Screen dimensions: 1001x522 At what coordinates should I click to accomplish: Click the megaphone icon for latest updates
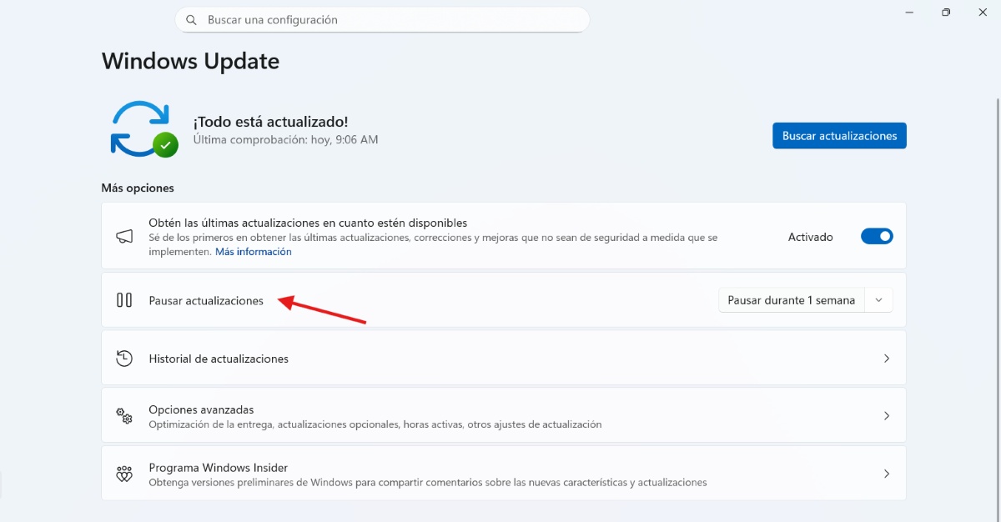pyautogui.click(x=124, y=237)
